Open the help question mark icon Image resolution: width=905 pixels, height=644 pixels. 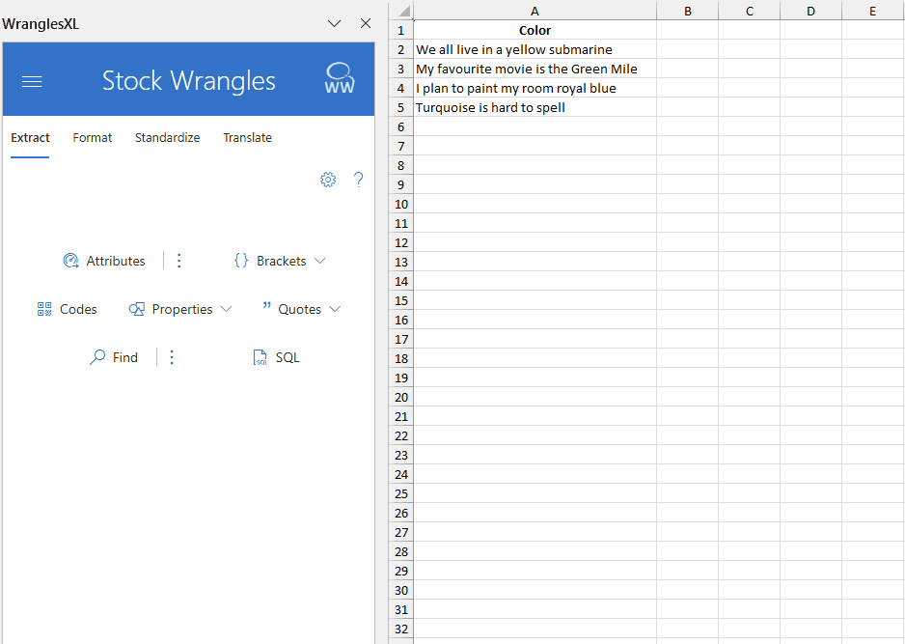tap(358, 180)
